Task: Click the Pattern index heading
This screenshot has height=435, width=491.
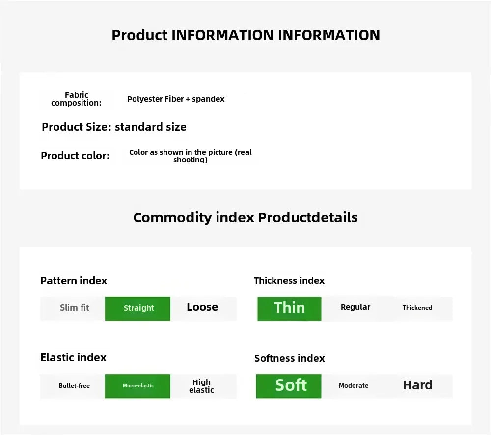Action: (x=74, y=281)
